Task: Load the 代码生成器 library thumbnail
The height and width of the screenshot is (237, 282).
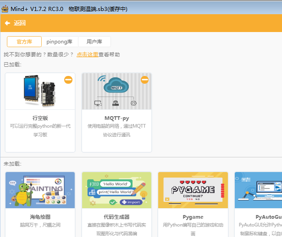Action: (x=117, y=190)
